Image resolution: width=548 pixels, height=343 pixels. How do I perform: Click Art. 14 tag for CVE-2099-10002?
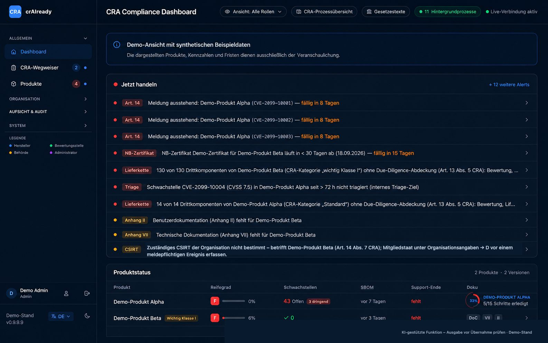coord(132,120)
